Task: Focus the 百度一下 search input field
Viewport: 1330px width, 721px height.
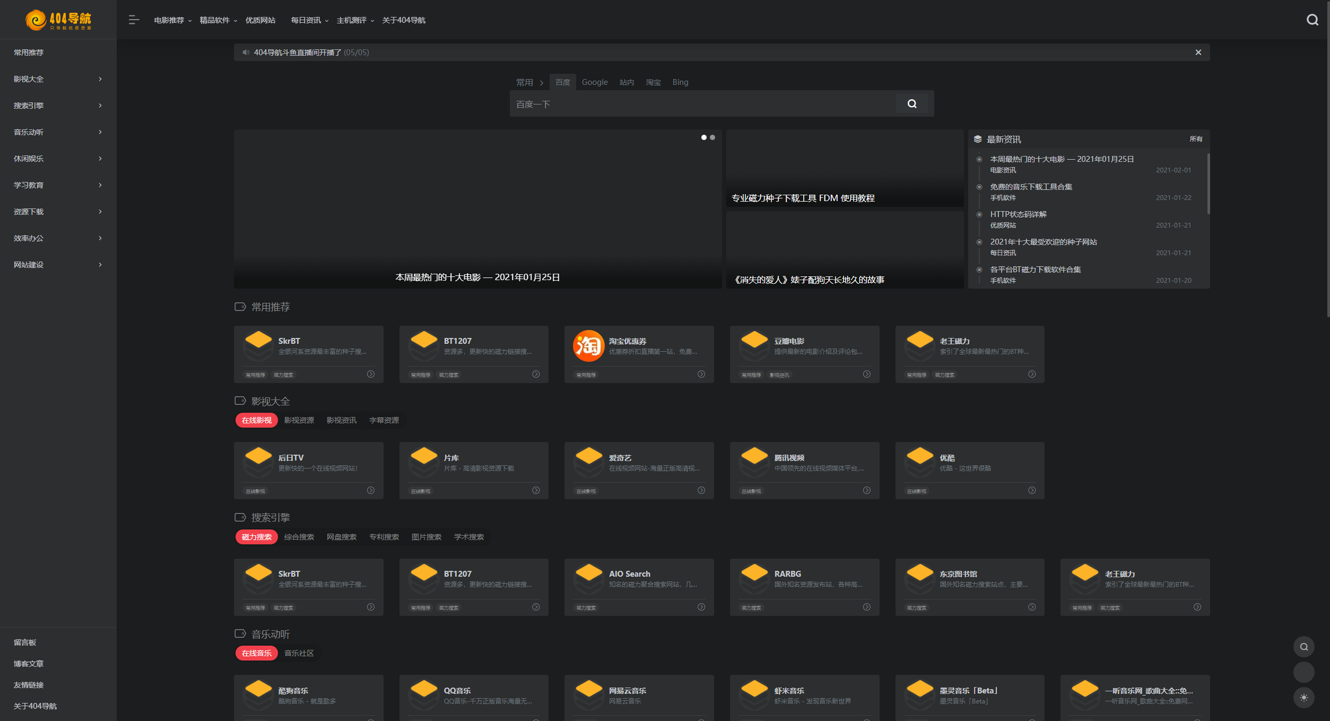Action: click(x=702, y=104)
